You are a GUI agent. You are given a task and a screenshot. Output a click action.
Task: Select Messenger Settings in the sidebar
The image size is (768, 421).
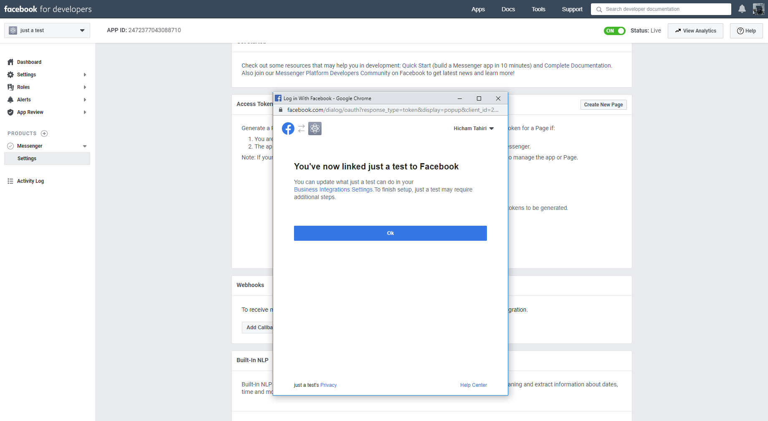pyautogui.click(x=47, y=159)
